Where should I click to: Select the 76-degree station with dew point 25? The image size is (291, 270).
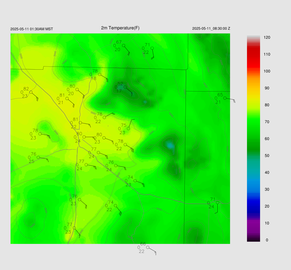click(x=38, y=157)
